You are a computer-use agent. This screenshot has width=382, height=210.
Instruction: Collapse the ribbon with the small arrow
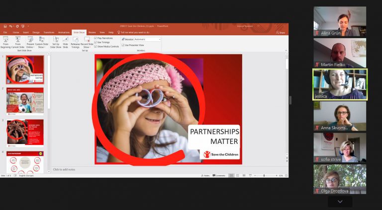286,50
